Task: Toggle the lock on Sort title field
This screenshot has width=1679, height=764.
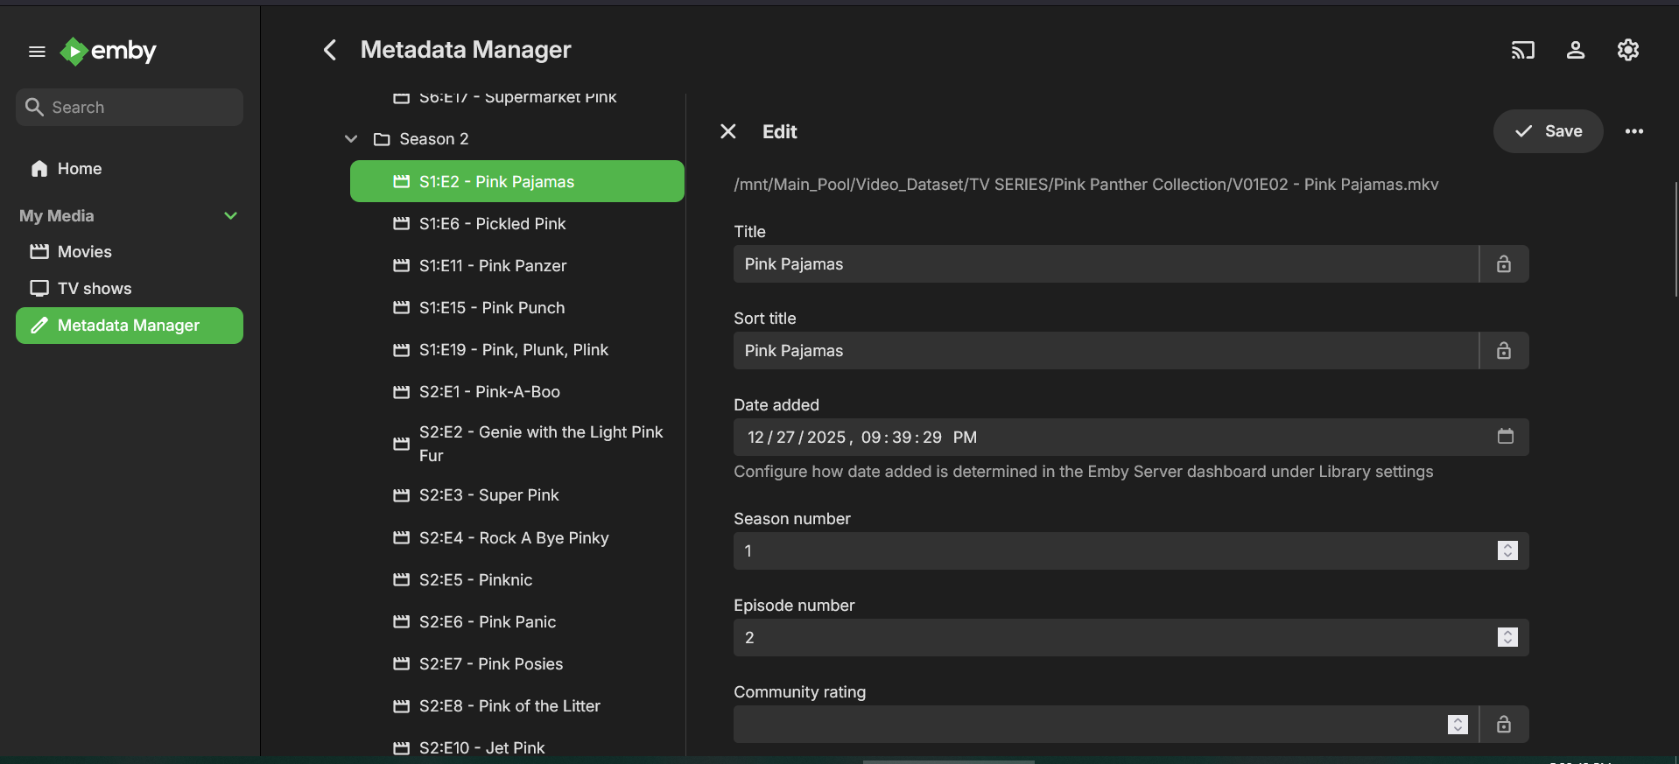Action: tap(1503, 351)
